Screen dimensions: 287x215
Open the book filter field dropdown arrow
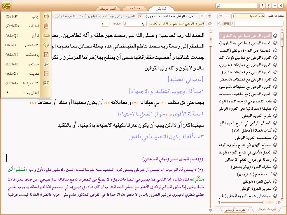pos(233,24)
